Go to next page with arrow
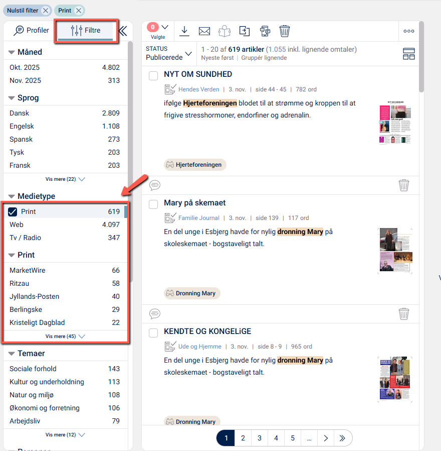 click(326, 438)
